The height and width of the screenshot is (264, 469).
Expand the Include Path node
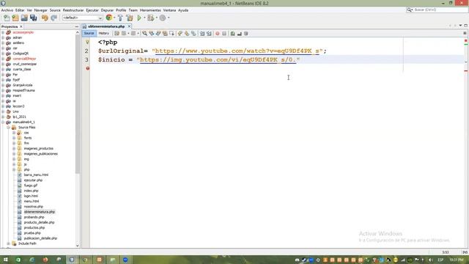click(x=8, y=243)
